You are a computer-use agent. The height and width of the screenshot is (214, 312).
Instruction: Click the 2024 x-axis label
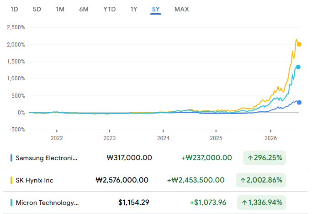pyautogui.click(x=163, y=138)
